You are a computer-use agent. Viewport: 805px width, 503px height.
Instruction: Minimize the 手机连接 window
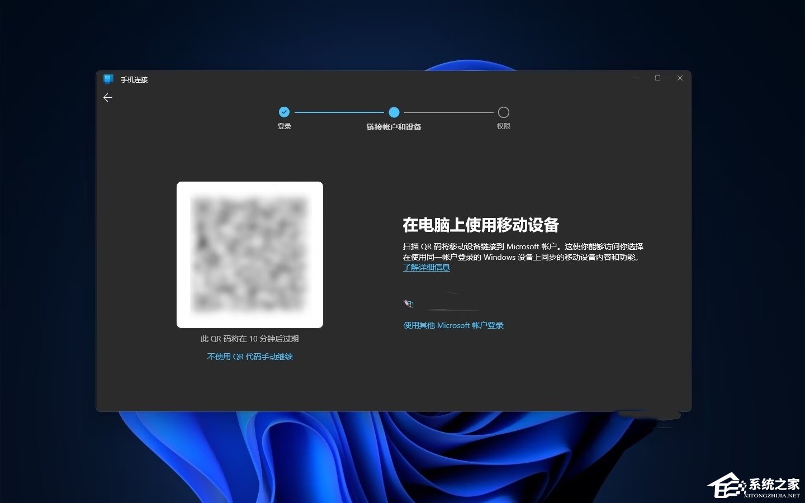[x=636, y=78]
